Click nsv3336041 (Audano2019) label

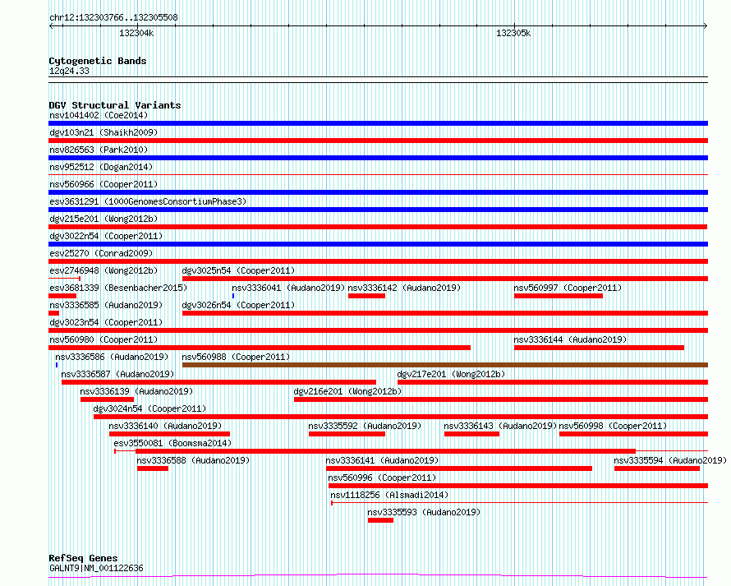(x=288, y=288)
